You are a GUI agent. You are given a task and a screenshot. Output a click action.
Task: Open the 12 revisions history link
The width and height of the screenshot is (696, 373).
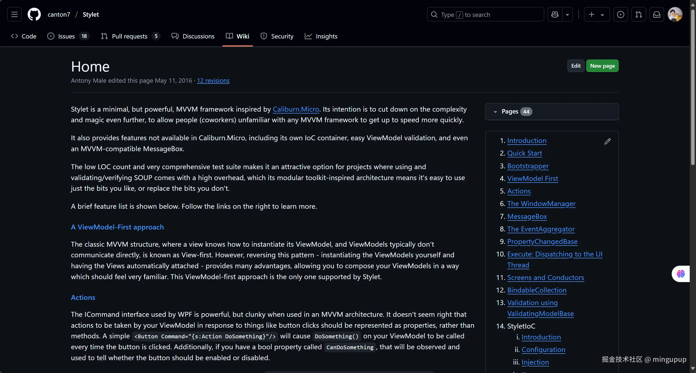pyautogui.click(x=213, y=80)
